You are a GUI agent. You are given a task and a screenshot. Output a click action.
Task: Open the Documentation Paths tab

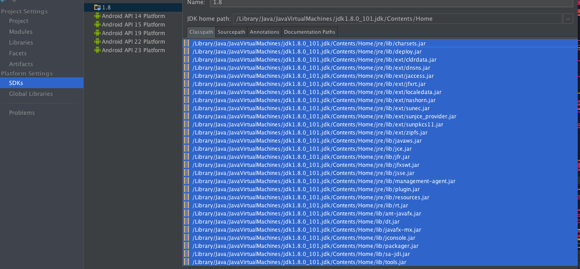tap(309, 32)
